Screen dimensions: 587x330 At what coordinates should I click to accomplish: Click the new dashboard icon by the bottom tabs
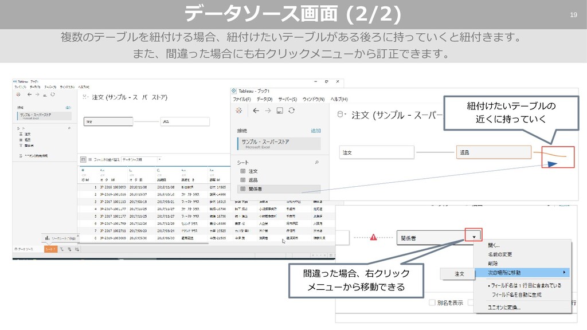tap(69, 249)
